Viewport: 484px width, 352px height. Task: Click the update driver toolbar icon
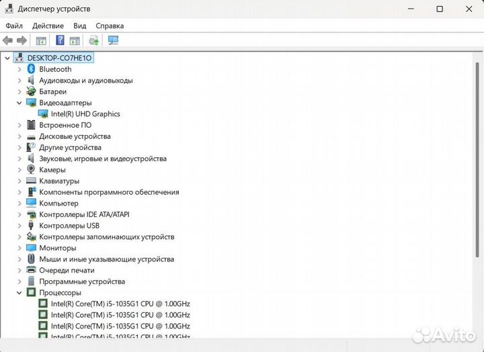click(93, 40)
